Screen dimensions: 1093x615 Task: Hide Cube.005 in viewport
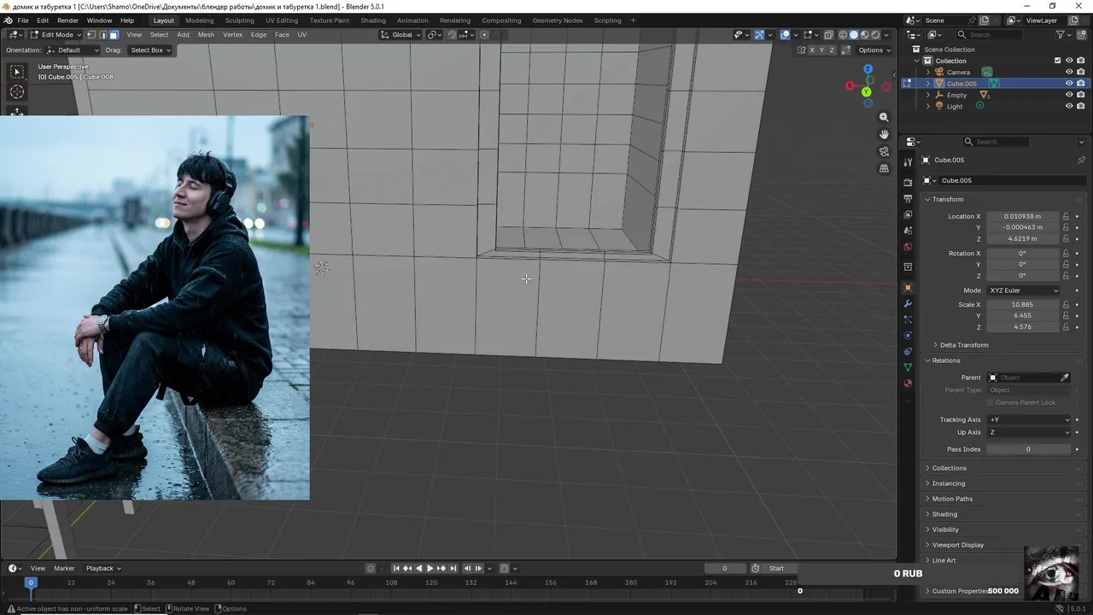(x=1068, y=84)
